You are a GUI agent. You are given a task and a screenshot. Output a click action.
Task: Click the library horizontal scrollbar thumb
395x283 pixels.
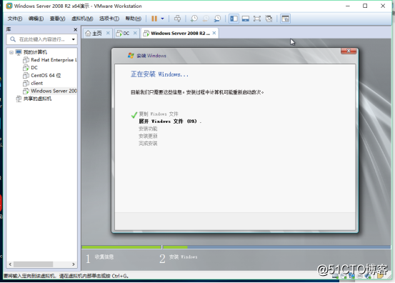point(34,264)
